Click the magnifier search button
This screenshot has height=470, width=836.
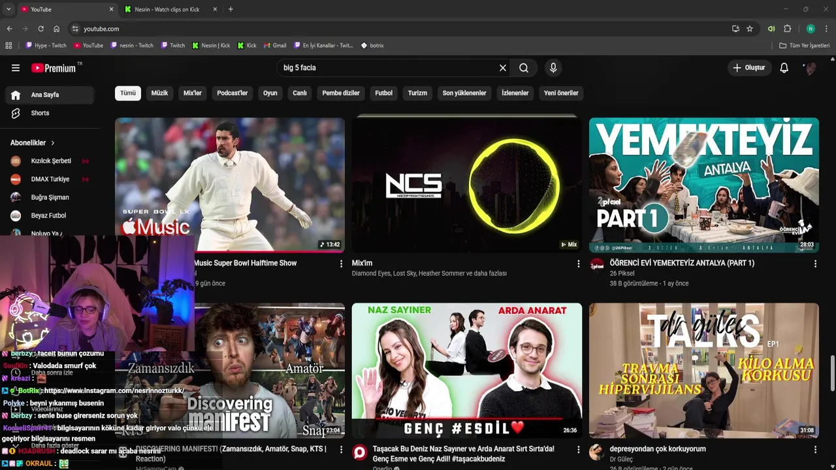click(x=524, y=68)
